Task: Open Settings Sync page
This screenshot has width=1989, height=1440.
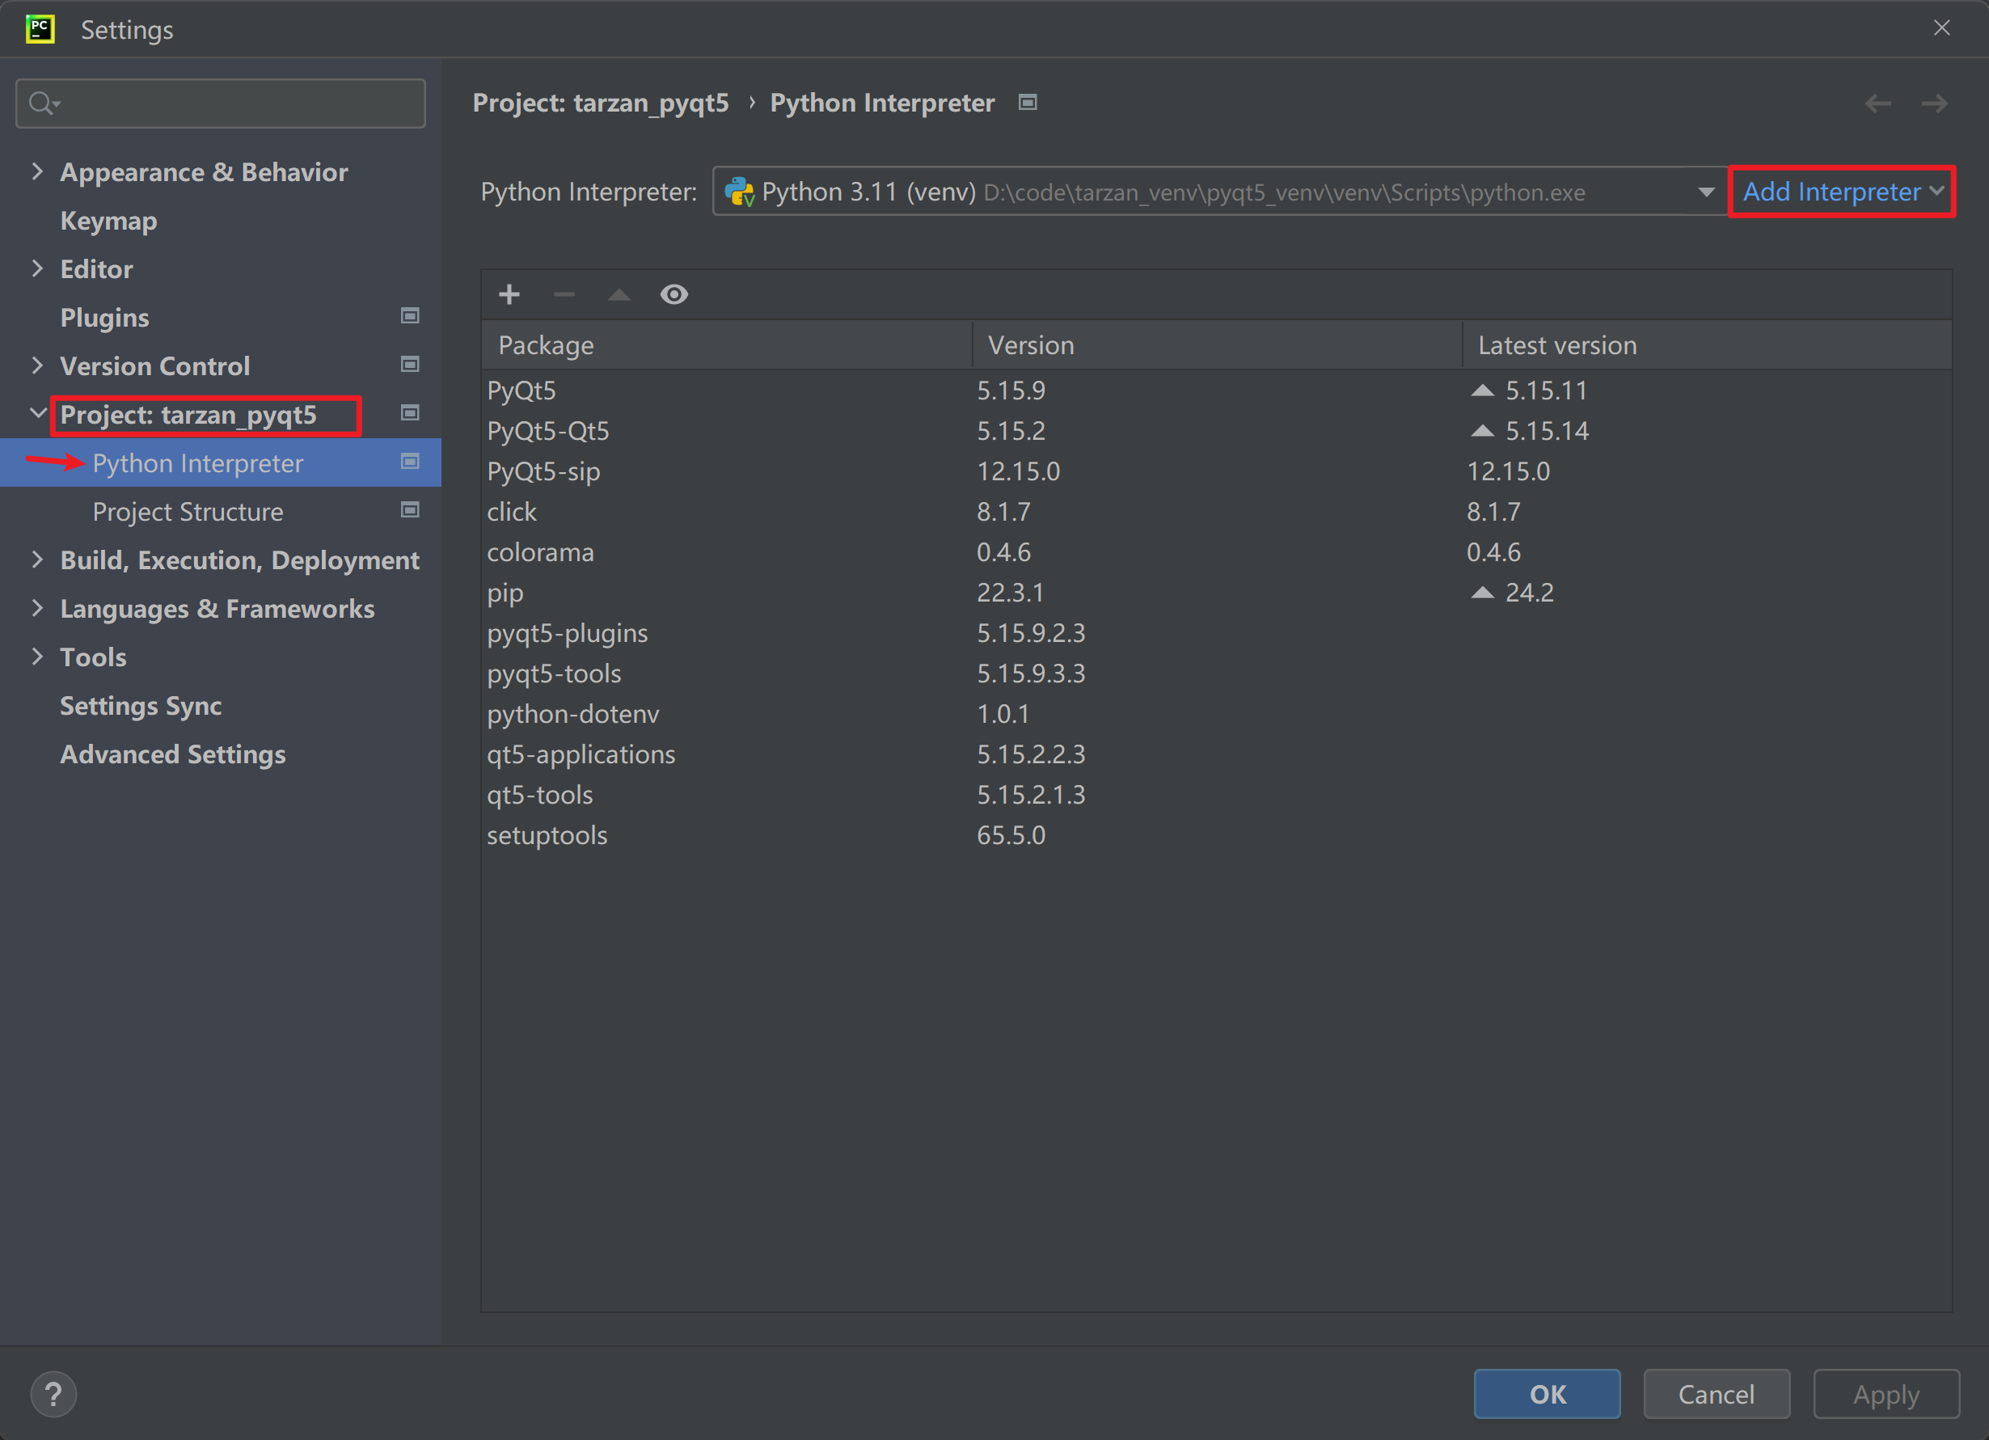Action: pyautogui.click(x=141, y=706)
